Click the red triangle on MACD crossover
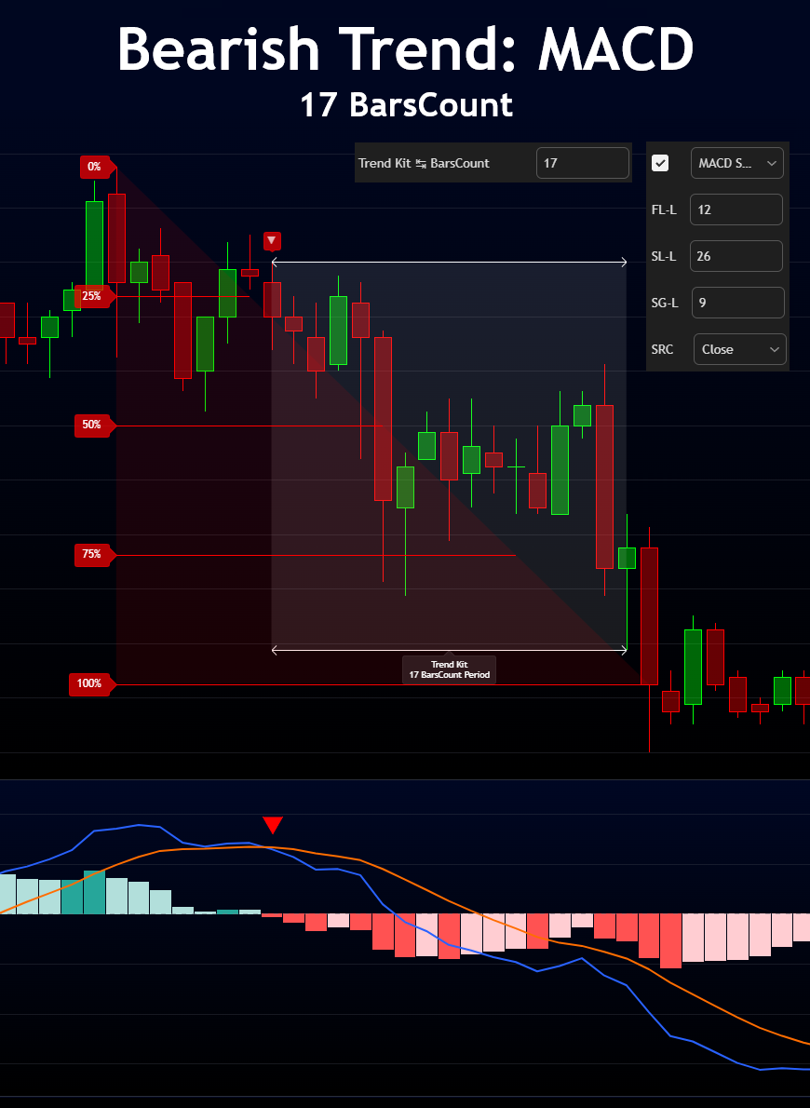810x1108 pixels. tap(273, 825)
